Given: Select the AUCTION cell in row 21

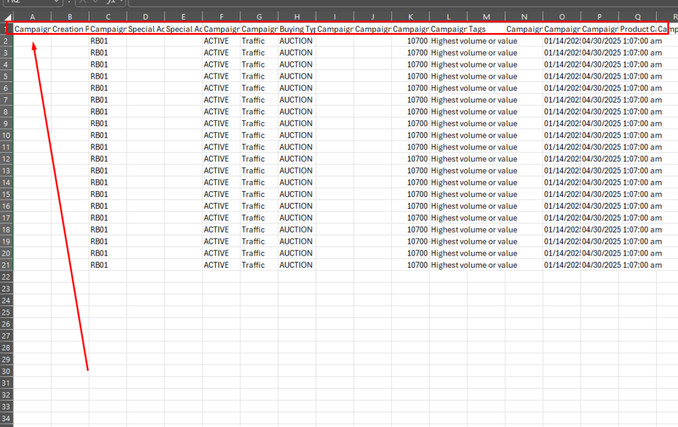Looking at the screenshot, I should click(297, 265).
